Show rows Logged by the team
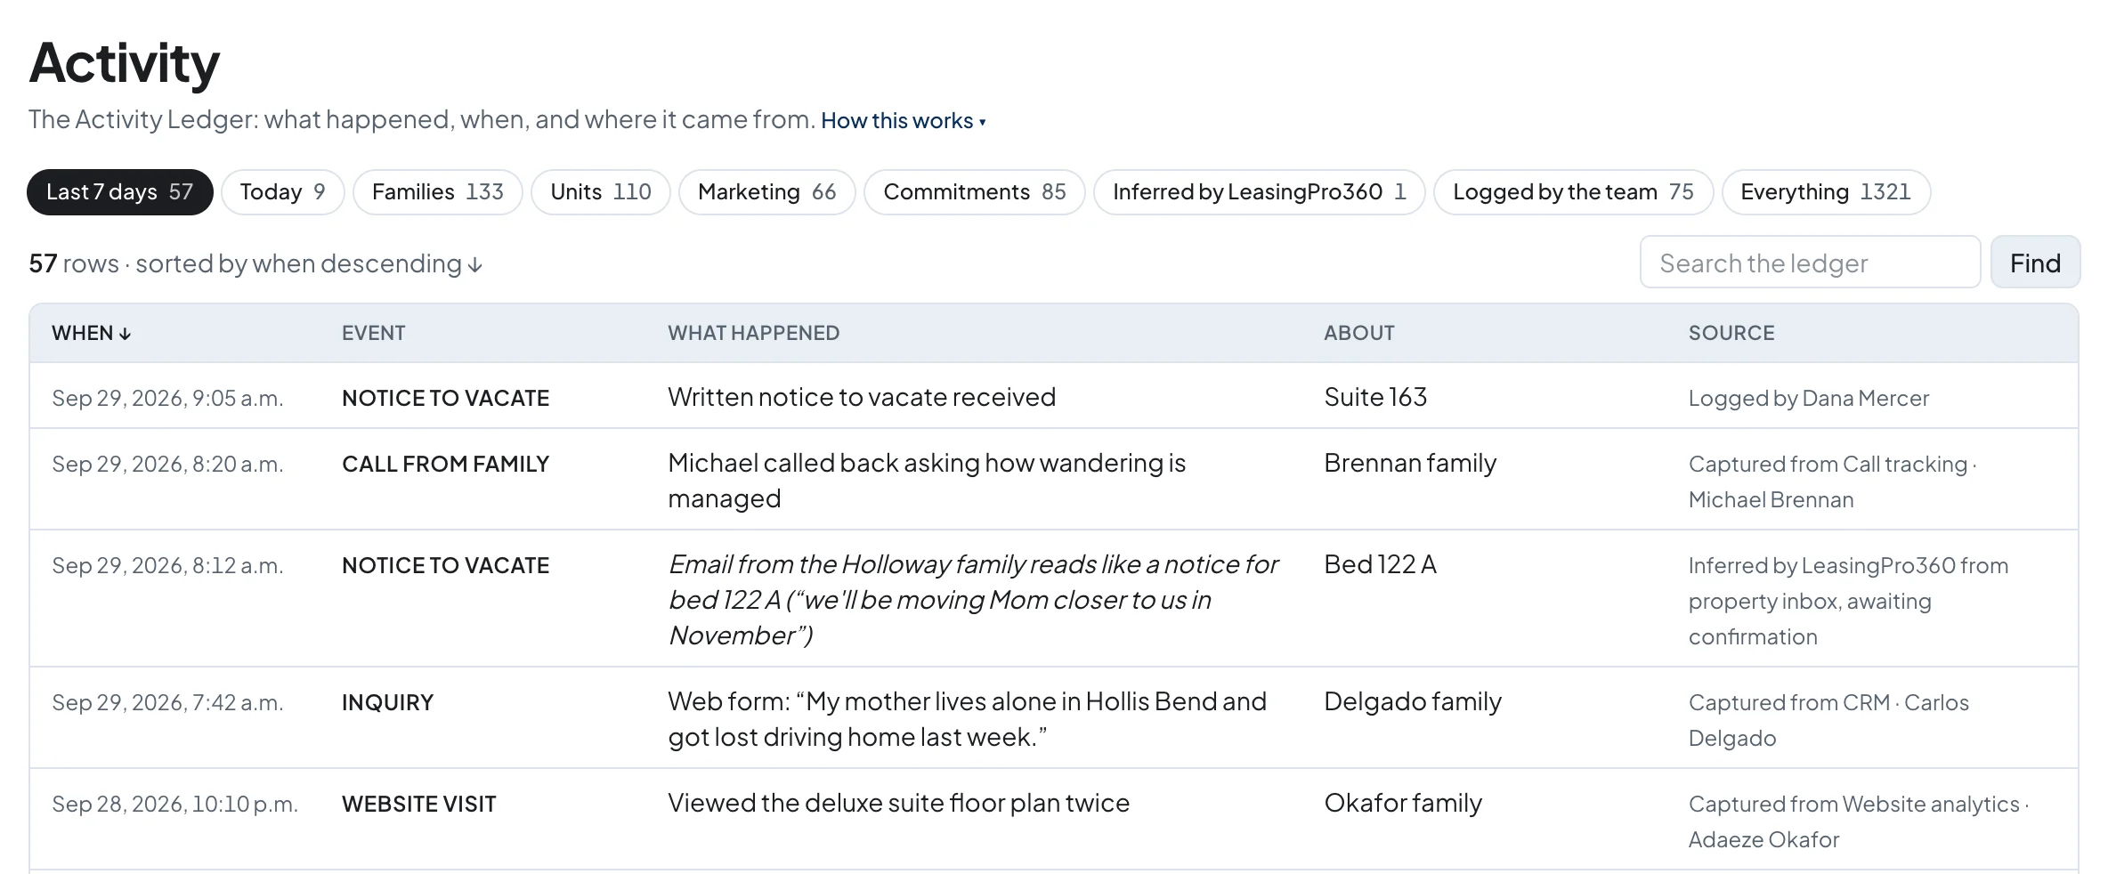Image resolution: width=2108 pixels, height=874 pixels. click(x=1573, y=192)
